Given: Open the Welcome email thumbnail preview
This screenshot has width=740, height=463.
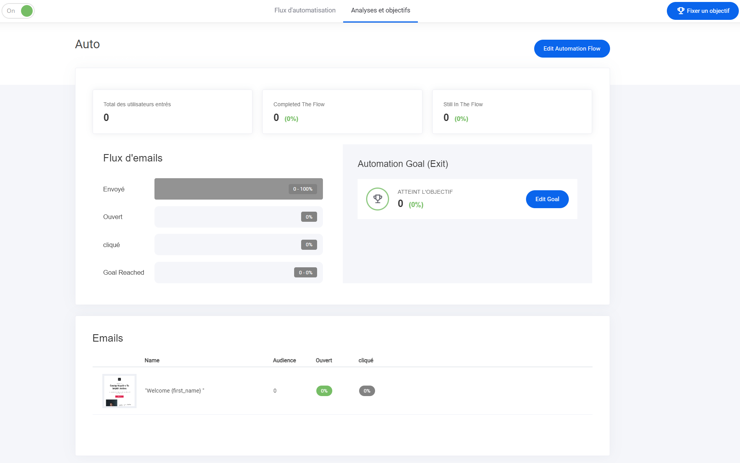Looking at the screenshot, I should [119, 391].
